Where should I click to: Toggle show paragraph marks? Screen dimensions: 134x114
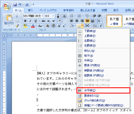[x=101, y=26]
